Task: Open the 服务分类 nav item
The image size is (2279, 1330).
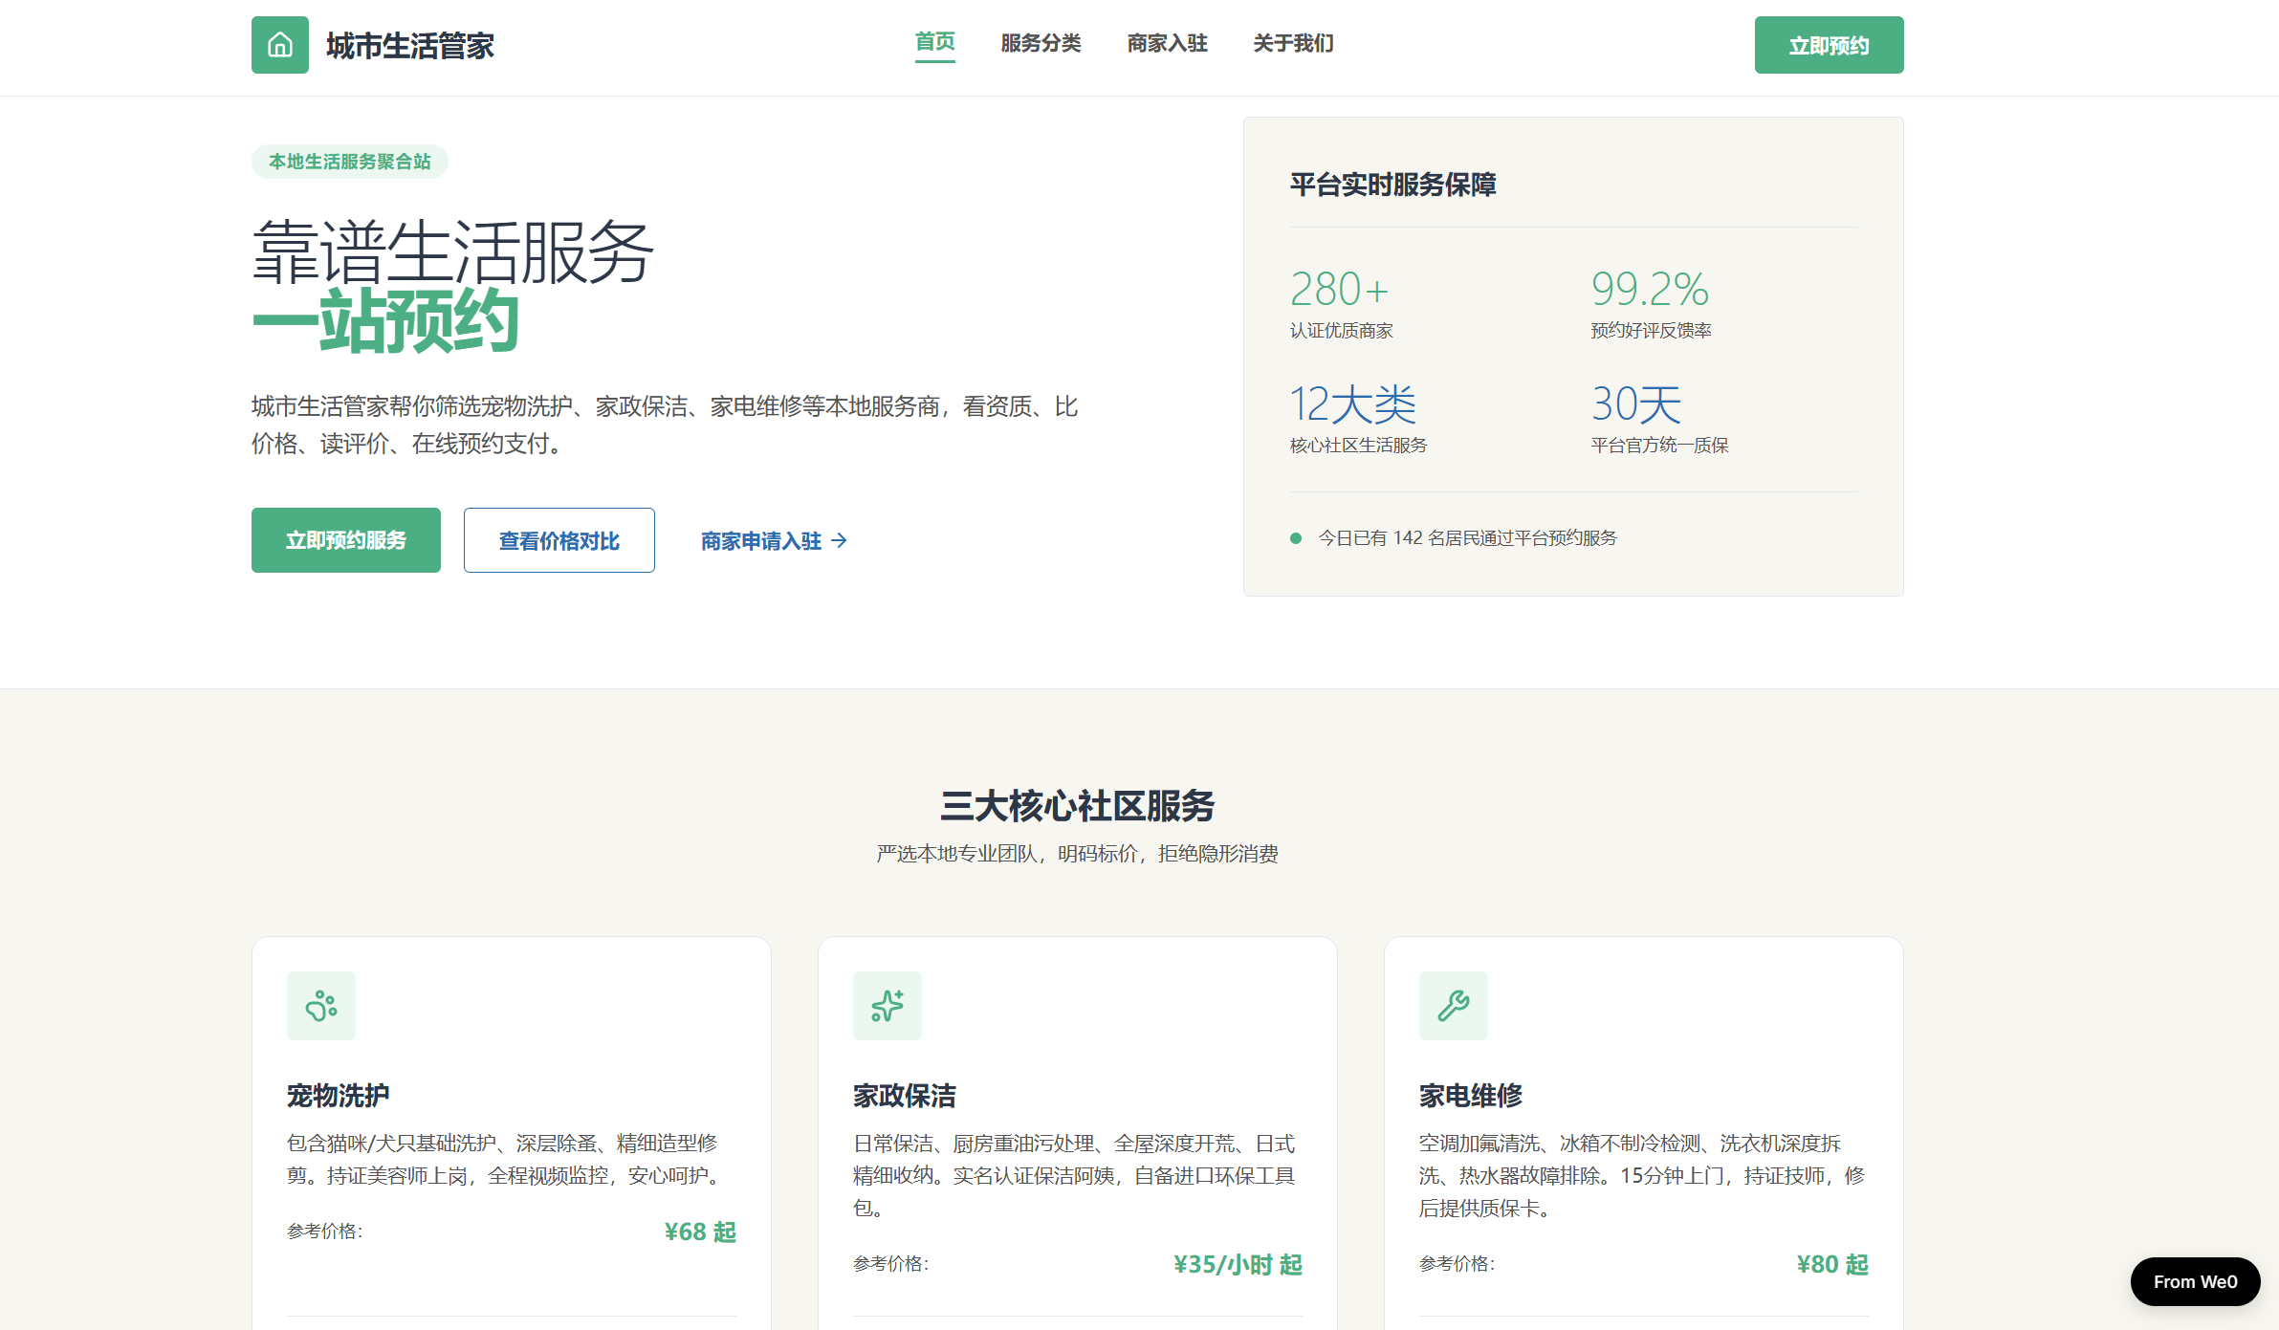Action: coord(1041,43)
